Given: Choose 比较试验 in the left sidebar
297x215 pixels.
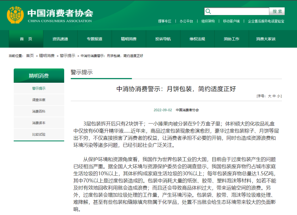Looking at the screenshot, I should 39,134.
